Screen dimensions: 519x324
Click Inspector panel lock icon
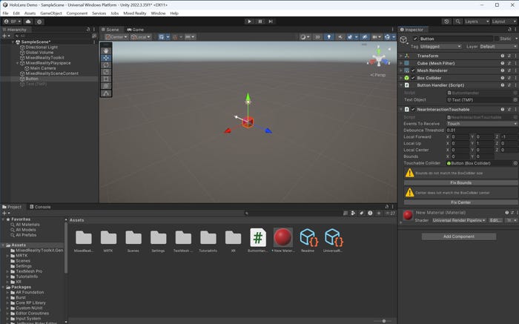click(509, 30)
